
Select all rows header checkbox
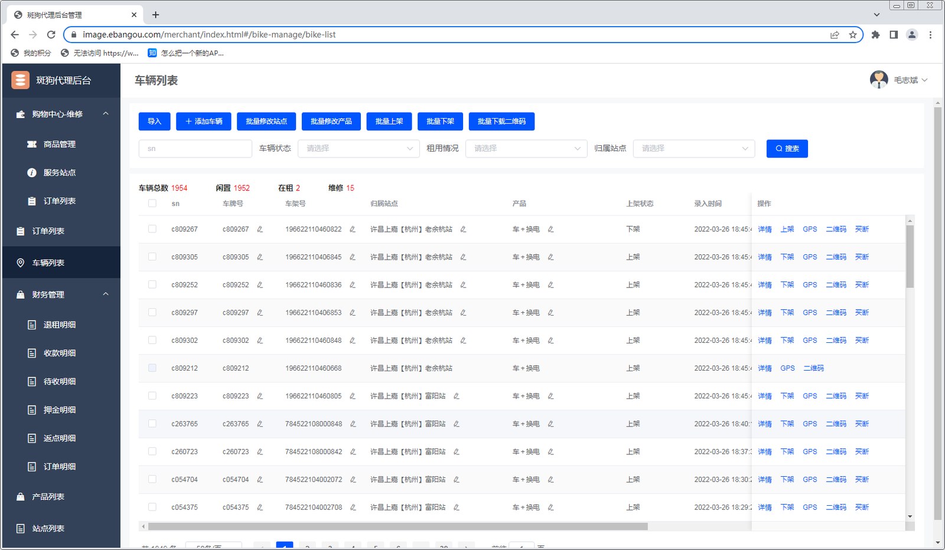coord(152,203)
